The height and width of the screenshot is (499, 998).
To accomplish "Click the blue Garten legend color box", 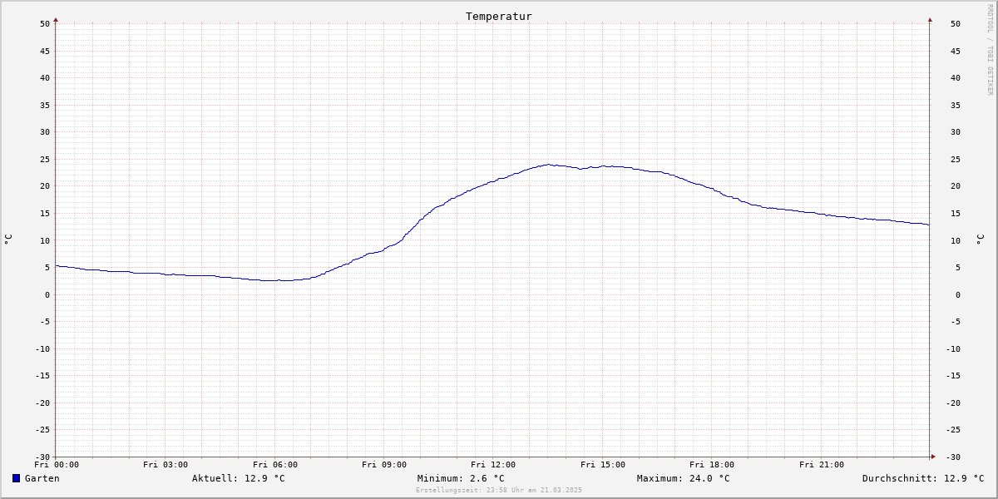I will coord(16,478).
